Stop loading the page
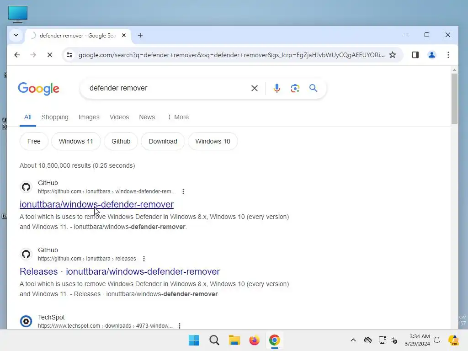This screenshot has height=351, width=468. [x=50, y=55]
